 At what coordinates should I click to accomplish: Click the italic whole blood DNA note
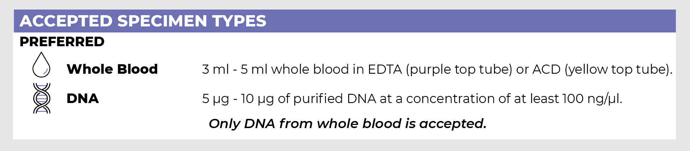[x=347, y=124]
